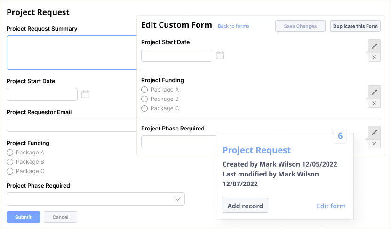Screen dimensions: 391x229
Task: Focus the Project Request Summary text area
Action: tap(72, 53)
